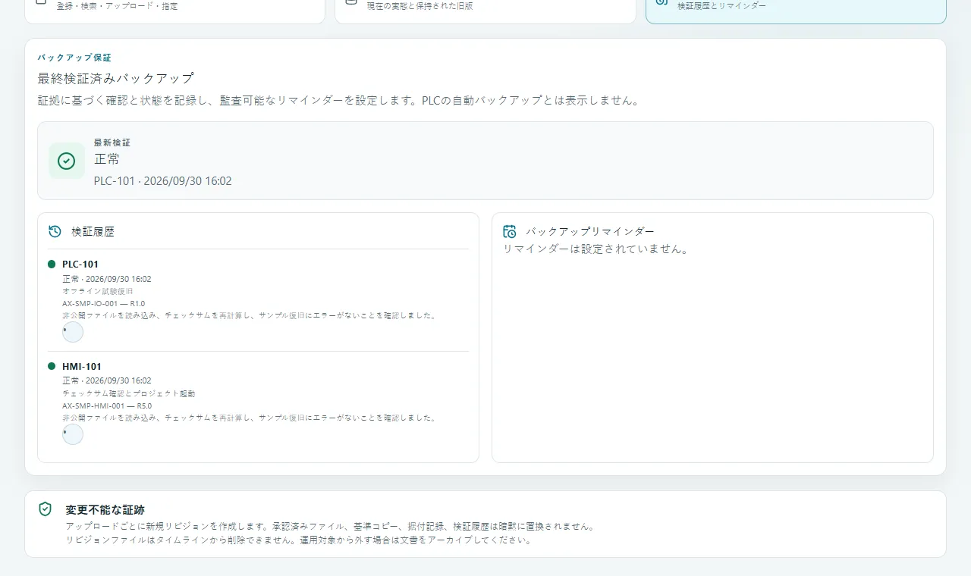Click the green status dot next to HMI-101

pos(52,367)
